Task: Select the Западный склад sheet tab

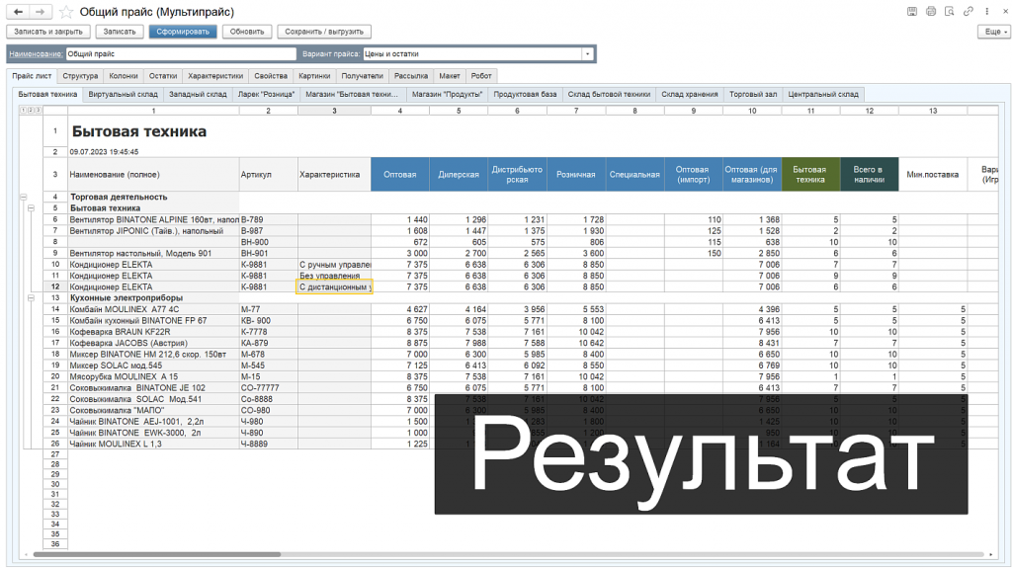Action: 198,94
